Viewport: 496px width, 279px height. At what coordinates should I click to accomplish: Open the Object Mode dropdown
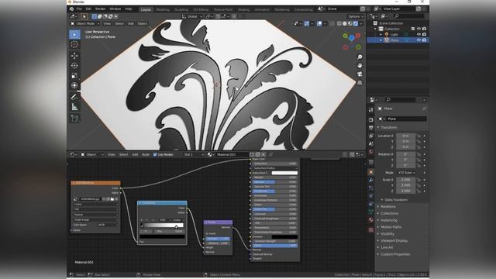[x=85, y=23]
